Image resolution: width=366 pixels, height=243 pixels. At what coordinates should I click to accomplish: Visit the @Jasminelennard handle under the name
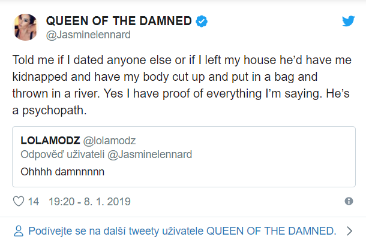[88, 35]
